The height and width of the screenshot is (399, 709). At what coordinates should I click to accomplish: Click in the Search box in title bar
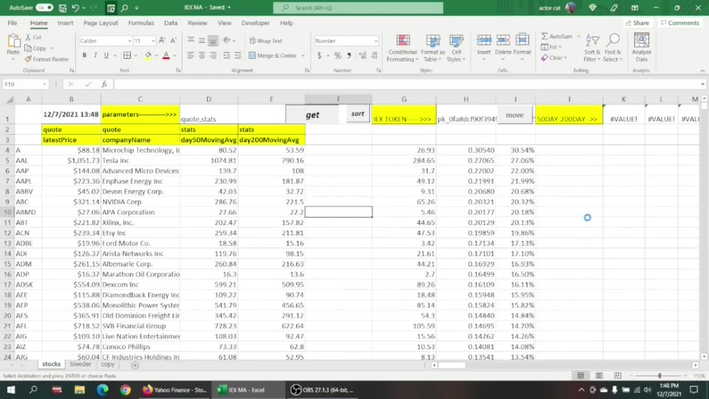pyautogui.click(x=358, y=8)
